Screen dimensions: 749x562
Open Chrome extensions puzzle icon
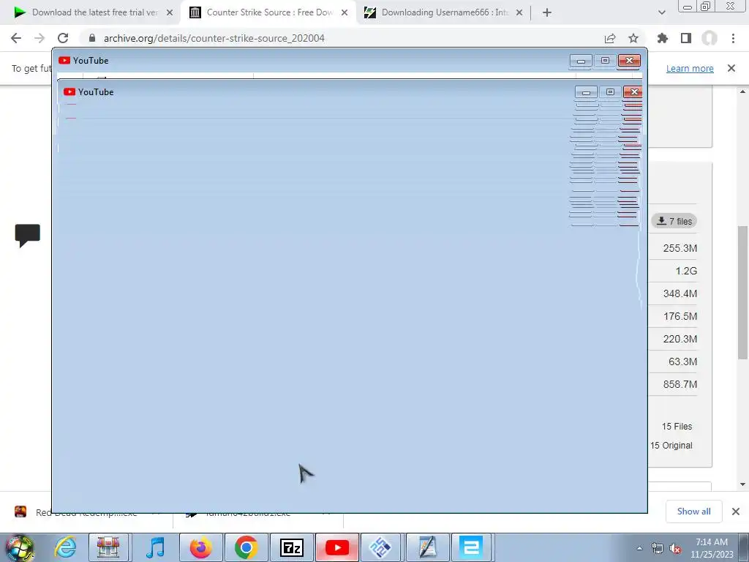point(663,38)
